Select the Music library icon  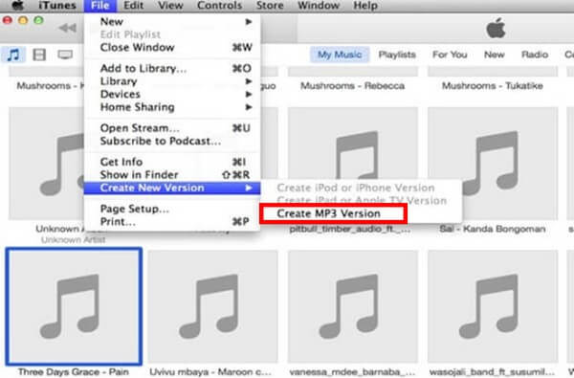[13, 55]
